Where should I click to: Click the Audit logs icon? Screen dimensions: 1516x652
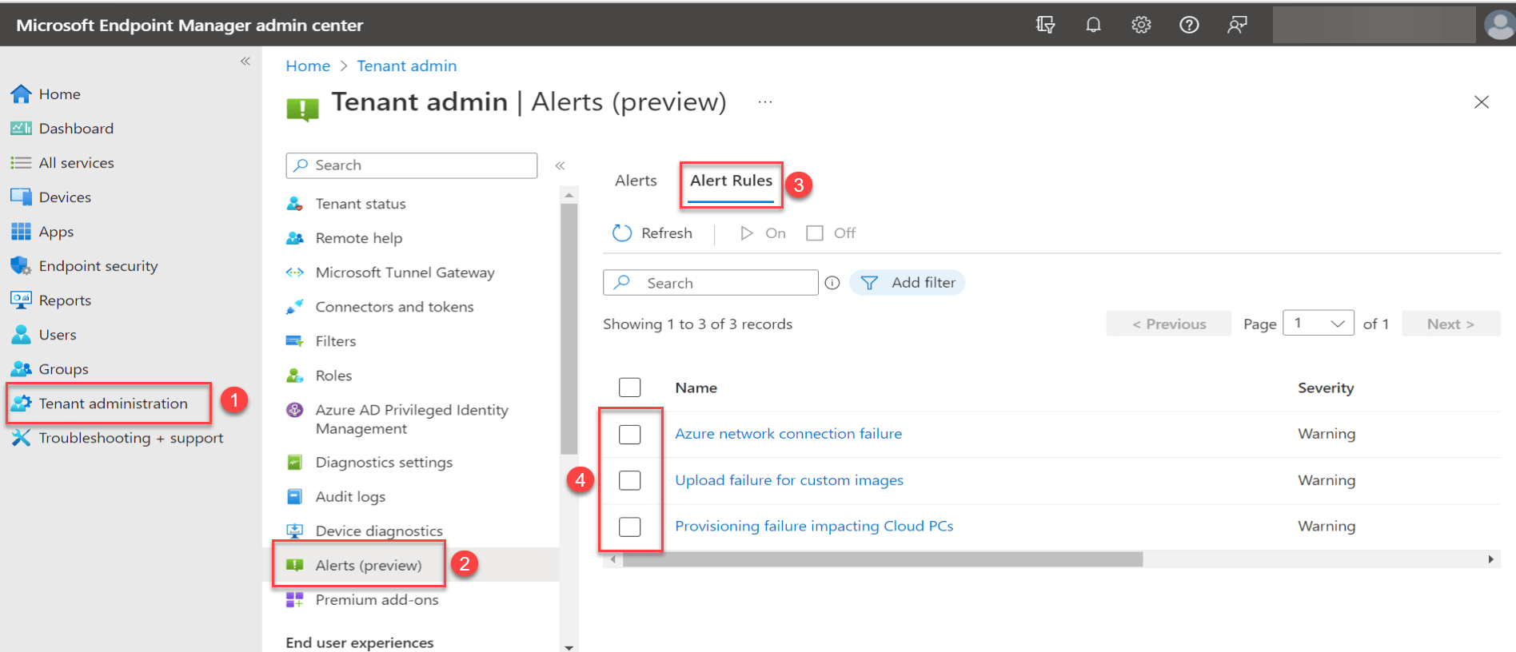point(294,497)
